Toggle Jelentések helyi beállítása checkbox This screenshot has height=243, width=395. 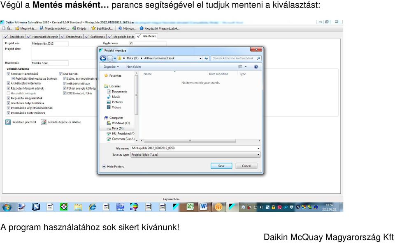coord(8,103)
